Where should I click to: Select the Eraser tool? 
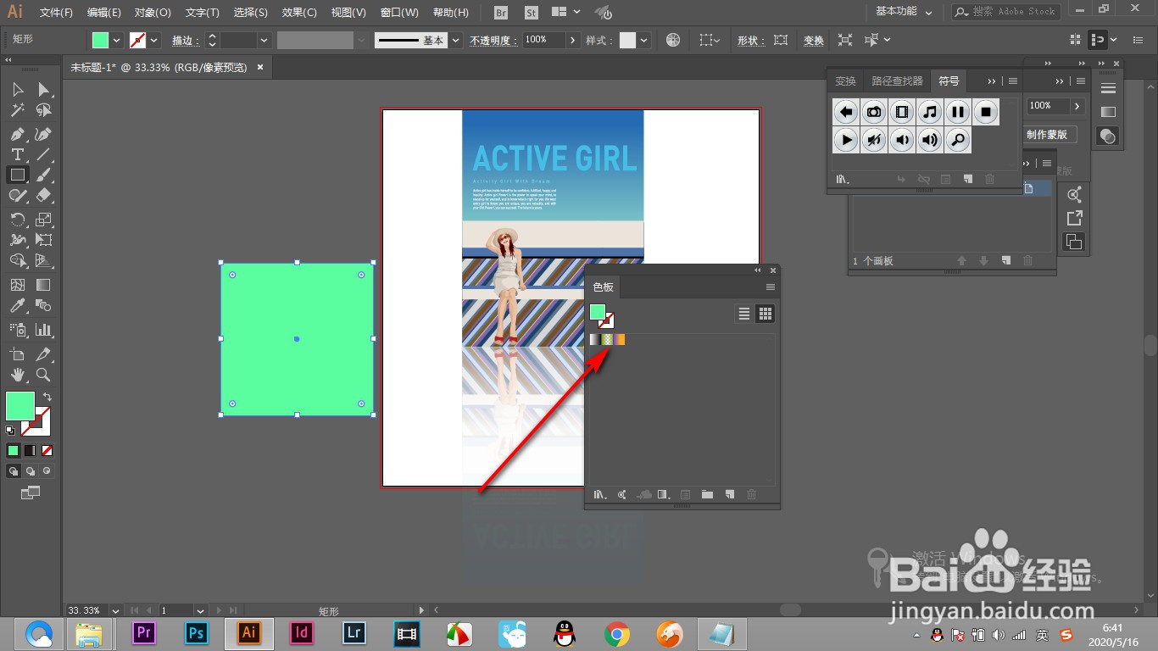pos(43,195)
